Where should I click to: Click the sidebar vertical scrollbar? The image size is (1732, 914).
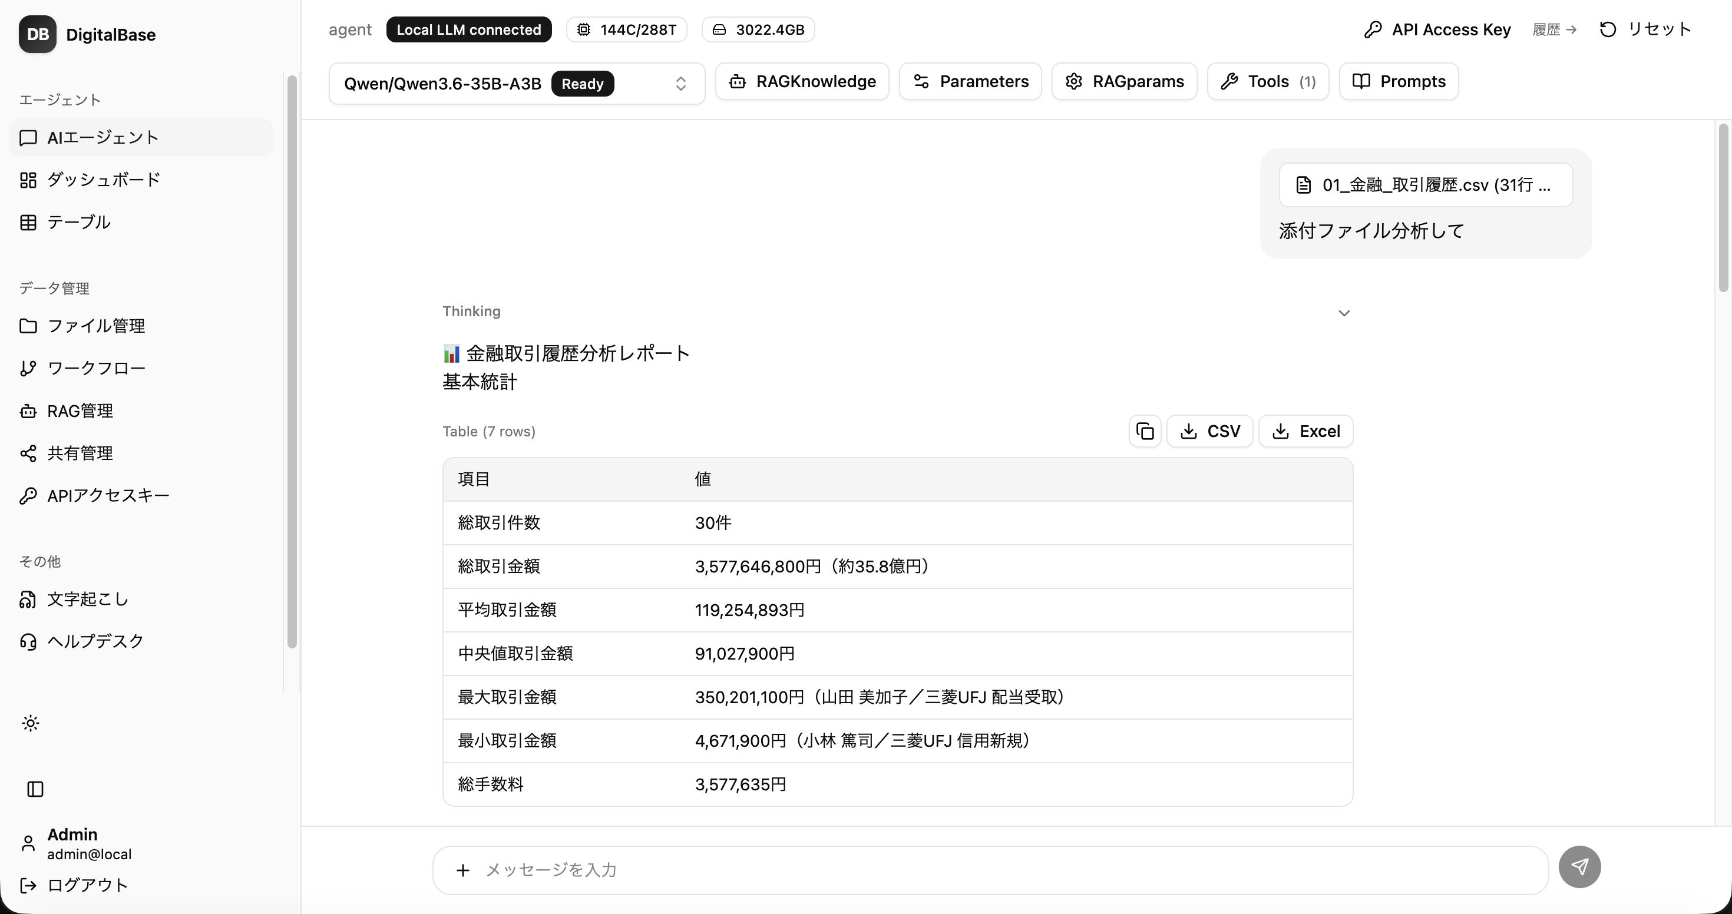(x=292, y=362)
